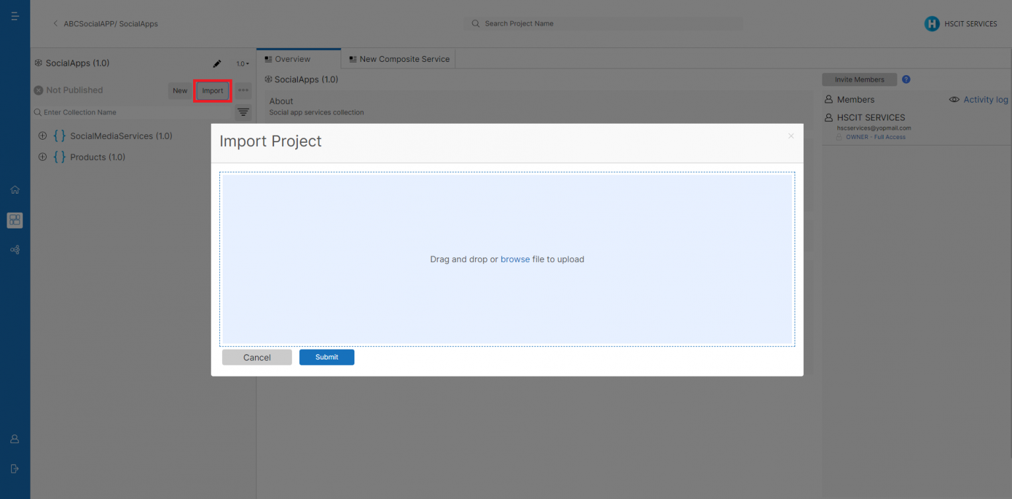Open the user profile icon in sidebar
This screenshot has height=499, width=1012.
14,438
